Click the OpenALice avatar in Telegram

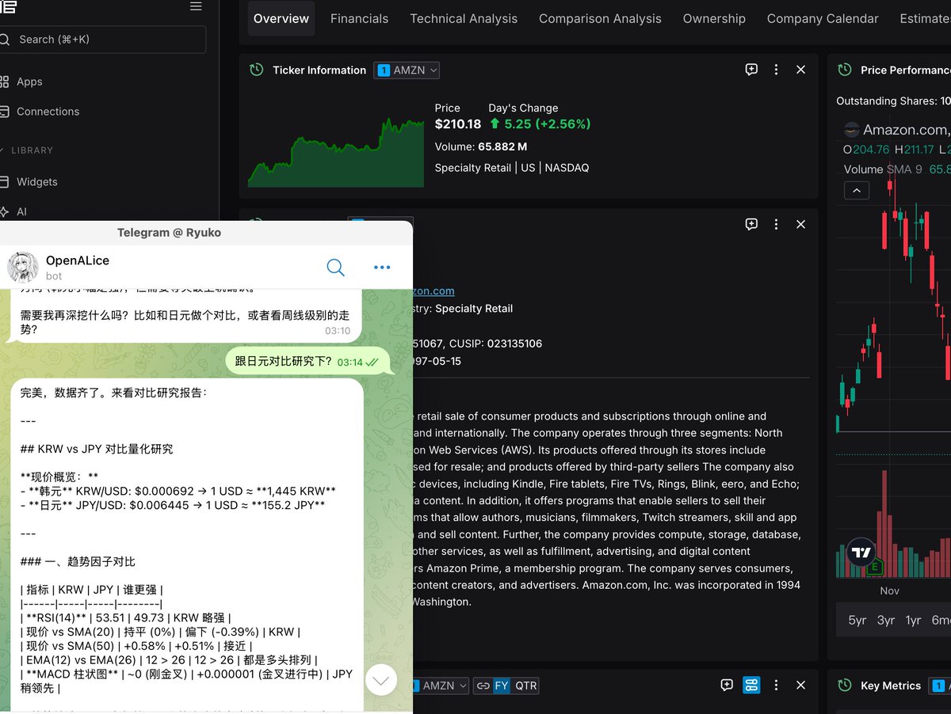tap(23, 268)
